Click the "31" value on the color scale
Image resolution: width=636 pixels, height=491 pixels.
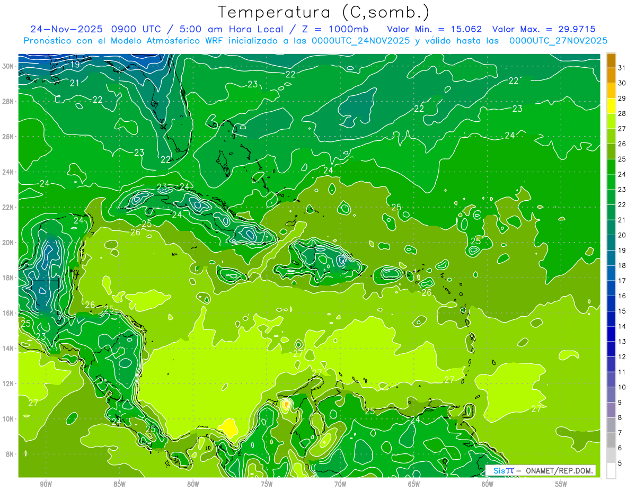(x=622, y=68)
